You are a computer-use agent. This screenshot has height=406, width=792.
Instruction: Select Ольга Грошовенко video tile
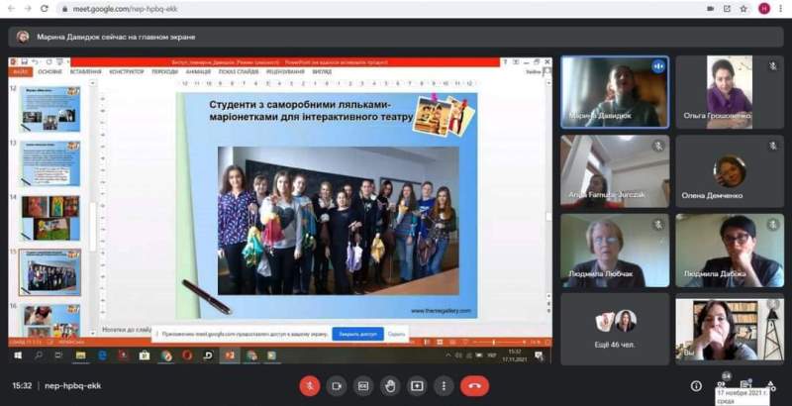(x=730, y=92)
